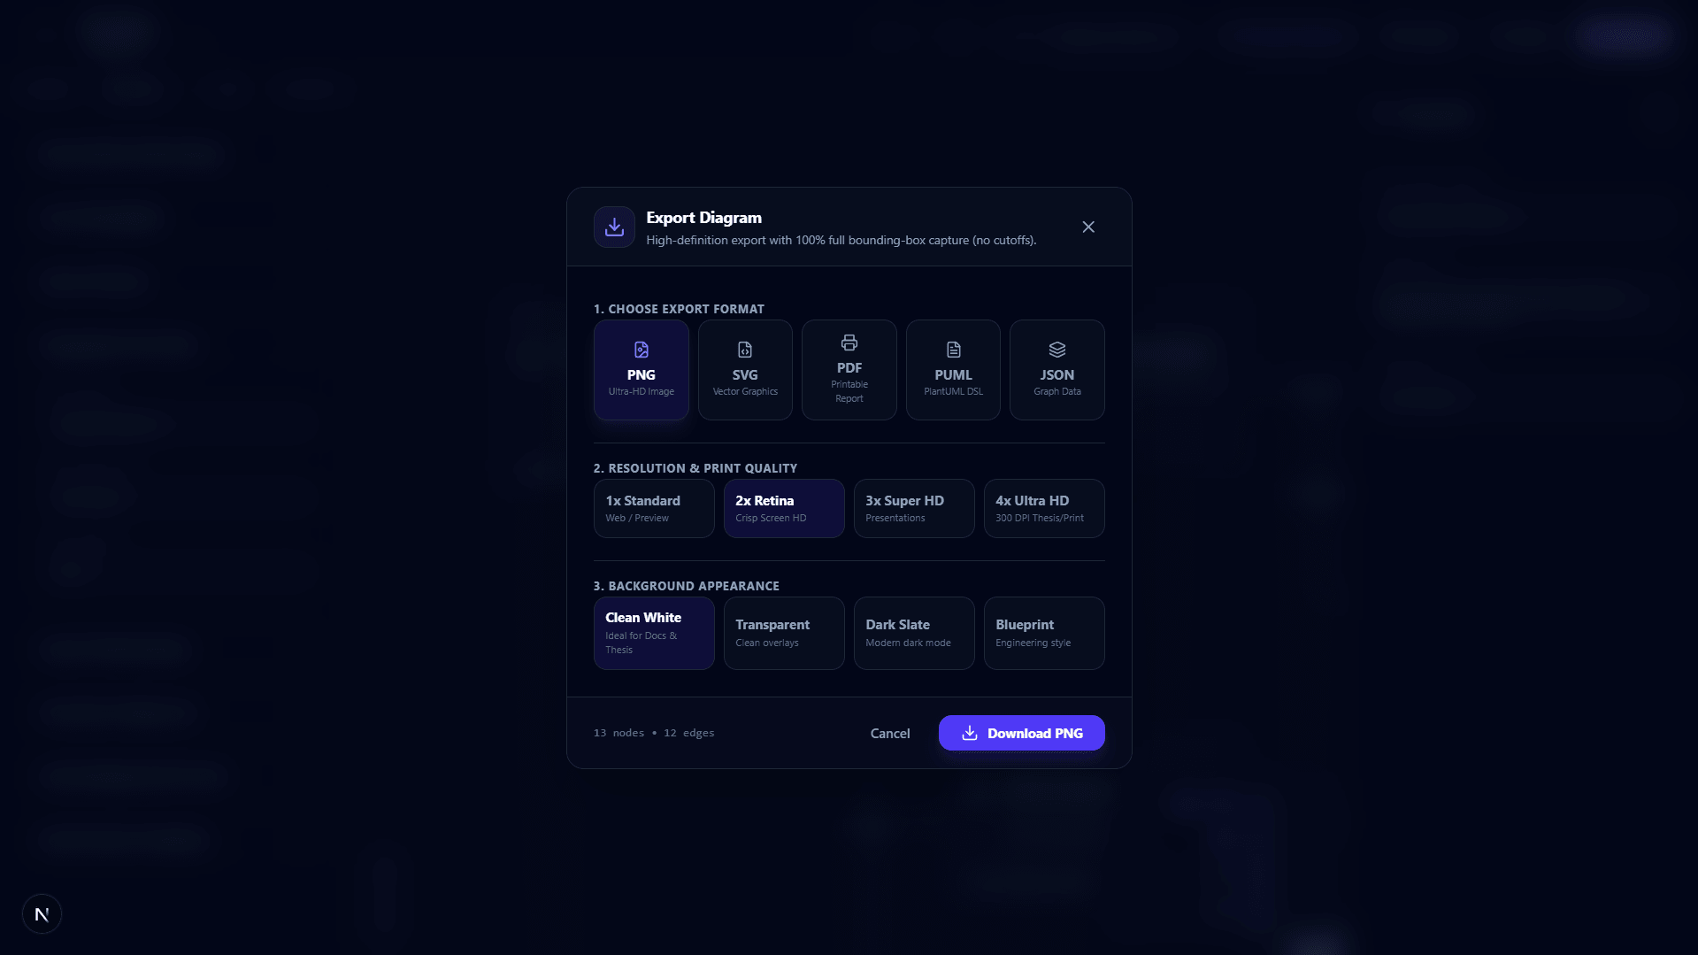Viewport: 1698px width, 955px height.
Task: Select the PUML PlantUML DSL format
Action: (953, 370)
